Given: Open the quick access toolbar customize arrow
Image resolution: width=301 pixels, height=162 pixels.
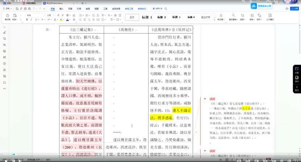Looking at the screenshot, I should (x=44, y=9).
